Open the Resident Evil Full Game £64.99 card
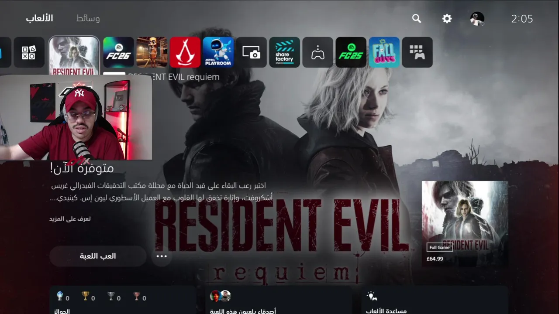Screen dimensions: 559x314 click(465, 224)
